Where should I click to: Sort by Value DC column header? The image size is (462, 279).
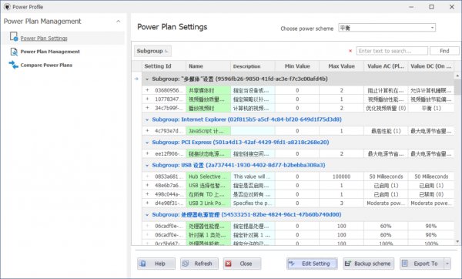click(x=431, y=66)
